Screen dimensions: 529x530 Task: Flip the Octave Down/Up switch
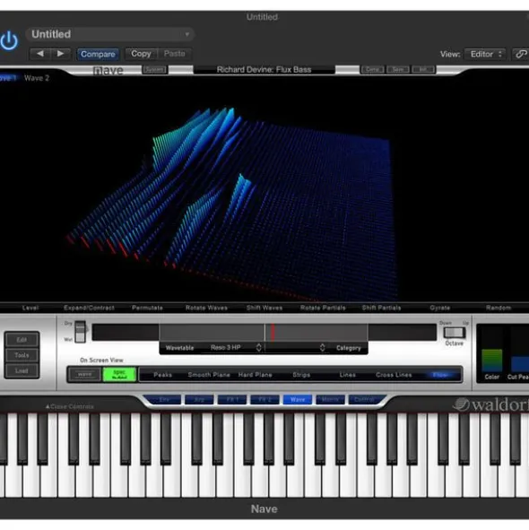tap(455, 333)
